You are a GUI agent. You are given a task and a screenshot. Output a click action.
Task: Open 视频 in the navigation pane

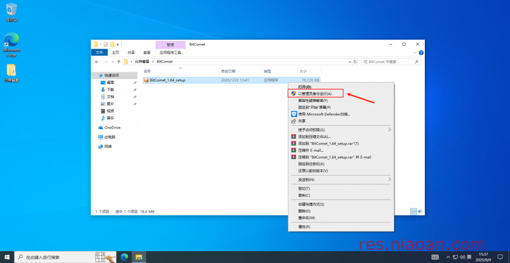click(x=110, y=111)
